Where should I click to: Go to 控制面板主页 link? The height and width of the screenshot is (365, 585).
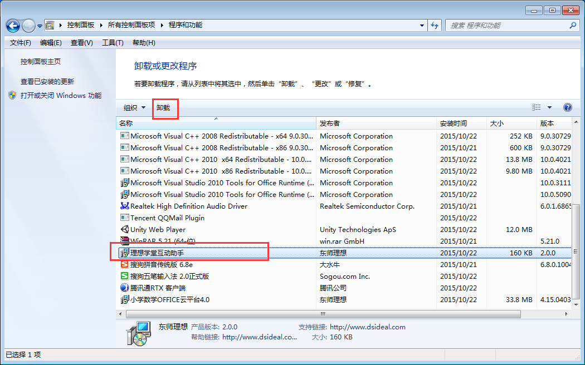pyautogui.click(x=41, y=62)
